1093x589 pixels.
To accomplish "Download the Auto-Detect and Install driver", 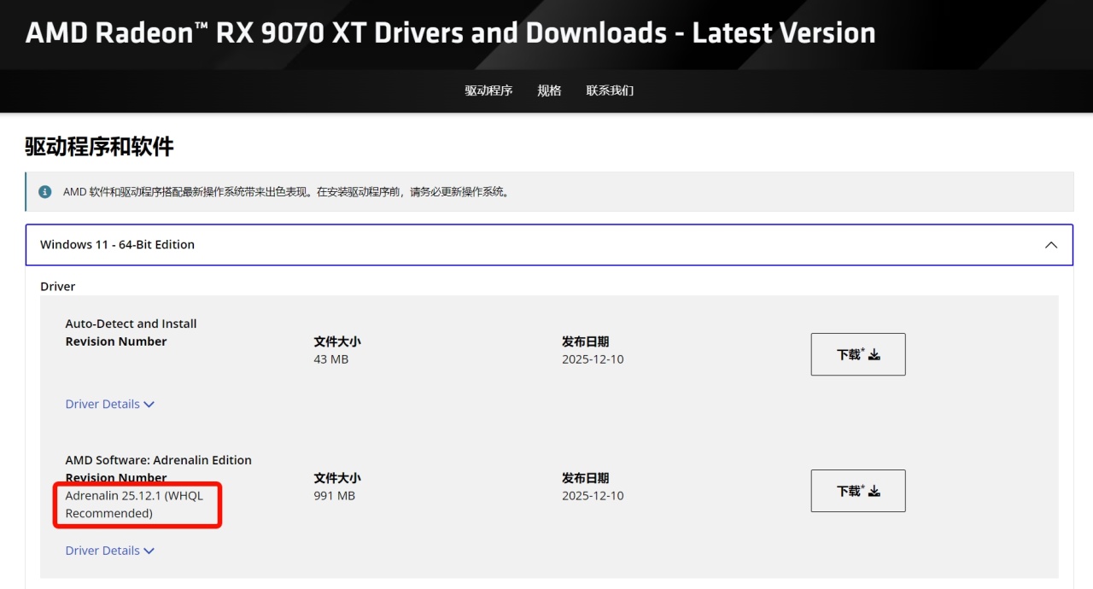I will point(858,354).
